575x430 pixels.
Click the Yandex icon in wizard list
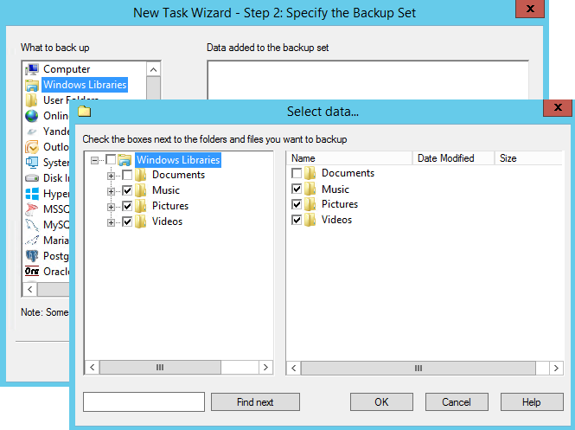(x=32, y=132)
